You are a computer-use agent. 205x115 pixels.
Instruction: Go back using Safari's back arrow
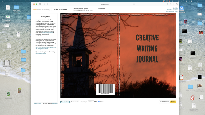45,4
